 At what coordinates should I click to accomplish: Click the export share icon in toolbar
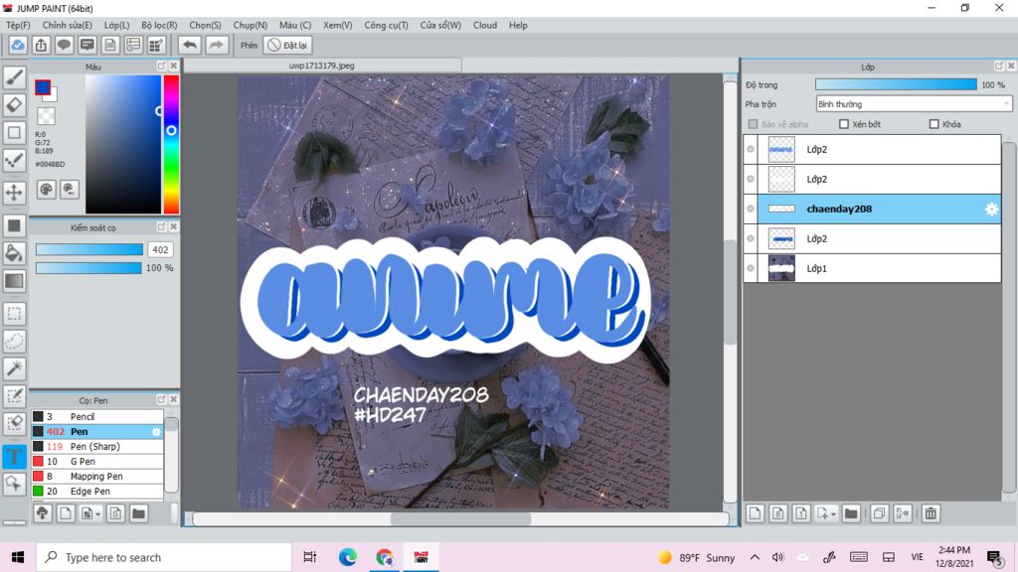[41, 45]
